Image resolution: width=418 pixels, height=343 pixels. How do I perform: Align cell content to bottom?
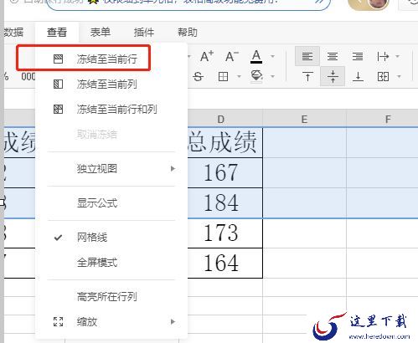tap(358, 76)
